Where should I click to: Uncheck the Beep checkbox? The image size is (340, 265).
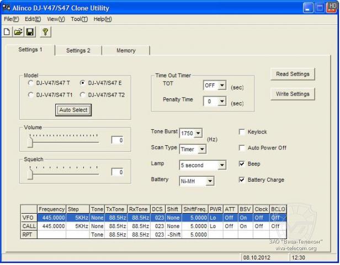click(242, 164)
